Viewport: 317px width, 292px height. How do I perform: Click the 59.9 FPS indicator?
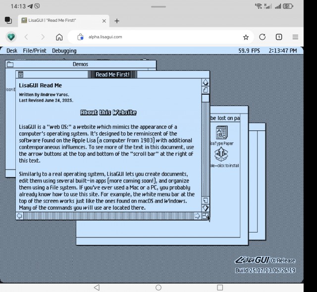[249, 51]
